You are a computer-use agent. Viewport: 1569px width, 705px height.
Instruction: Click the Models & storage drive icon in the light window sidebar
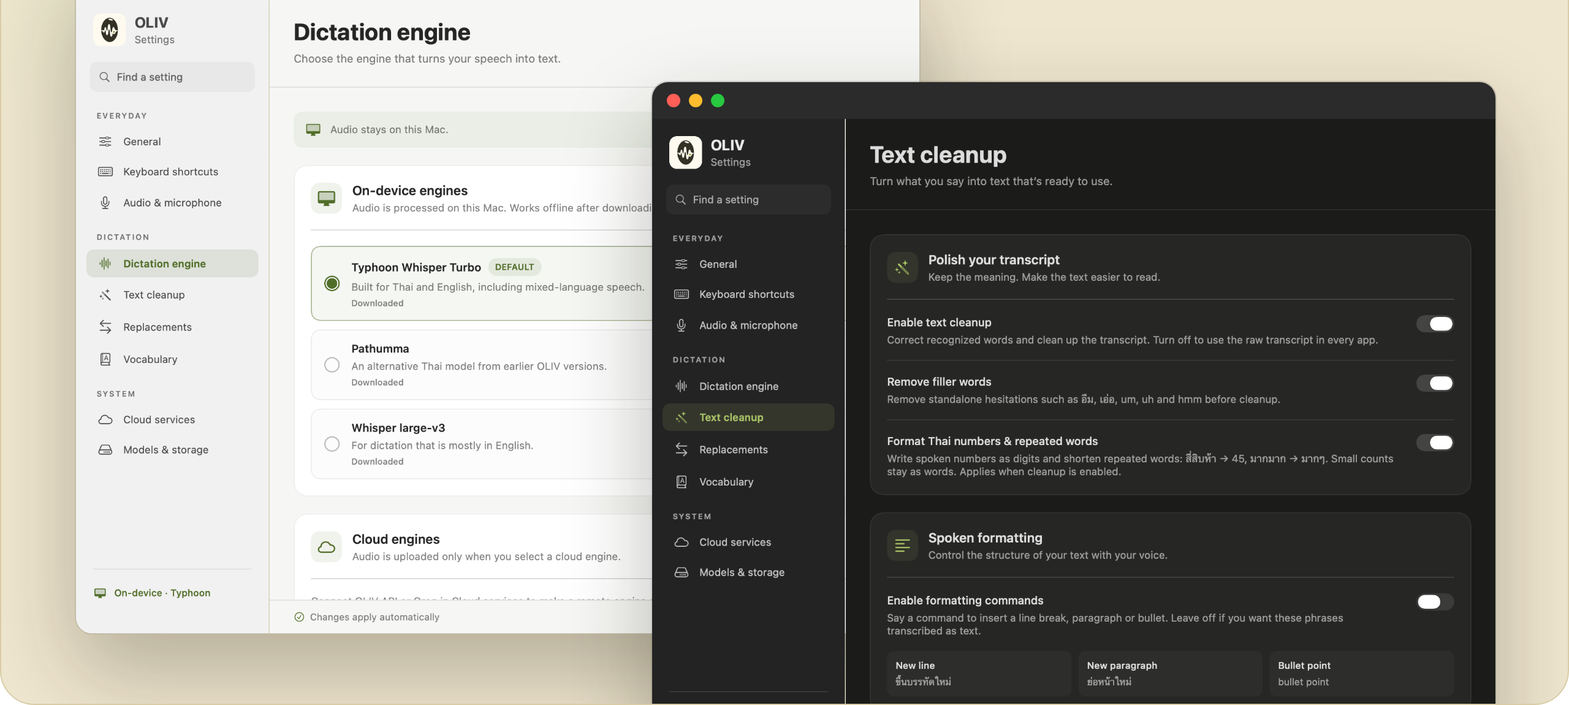(105, 450)
